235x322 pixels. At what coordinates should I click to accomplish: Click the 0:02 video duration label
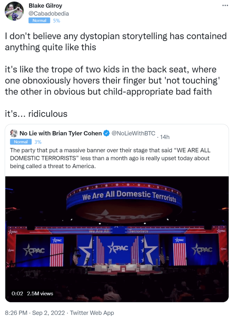point(17,293)
